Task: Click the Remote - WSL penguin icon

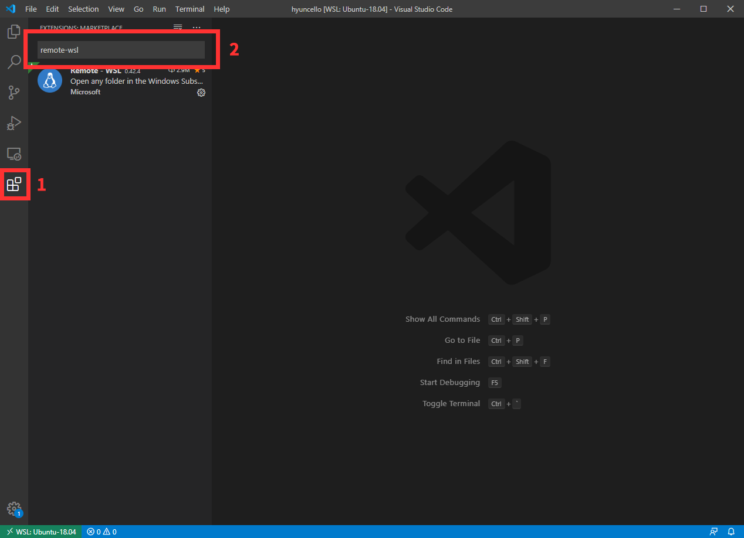Action: tap(50, 80)
